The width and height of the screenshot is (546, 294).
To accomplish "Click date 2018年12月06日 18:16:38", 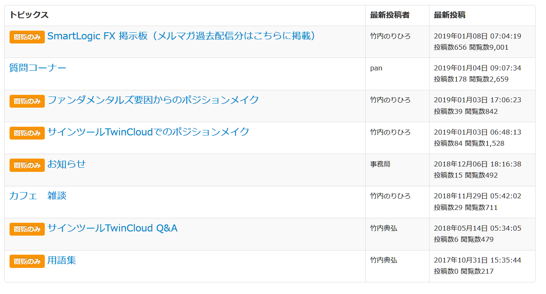I will click(478, 164).
